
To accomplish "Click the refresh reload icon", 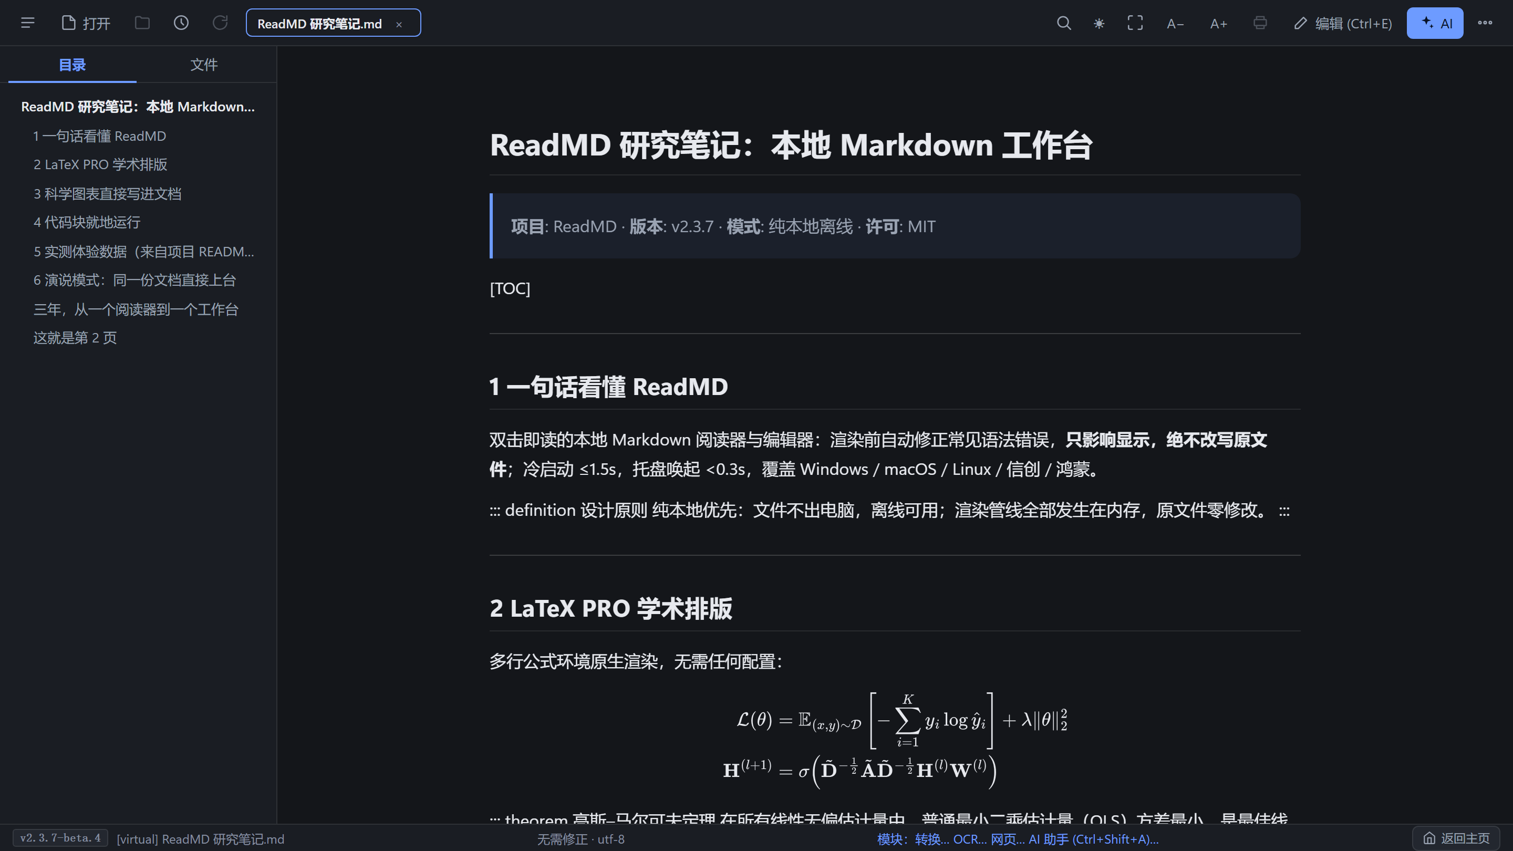I will click(x=220, y=23).
